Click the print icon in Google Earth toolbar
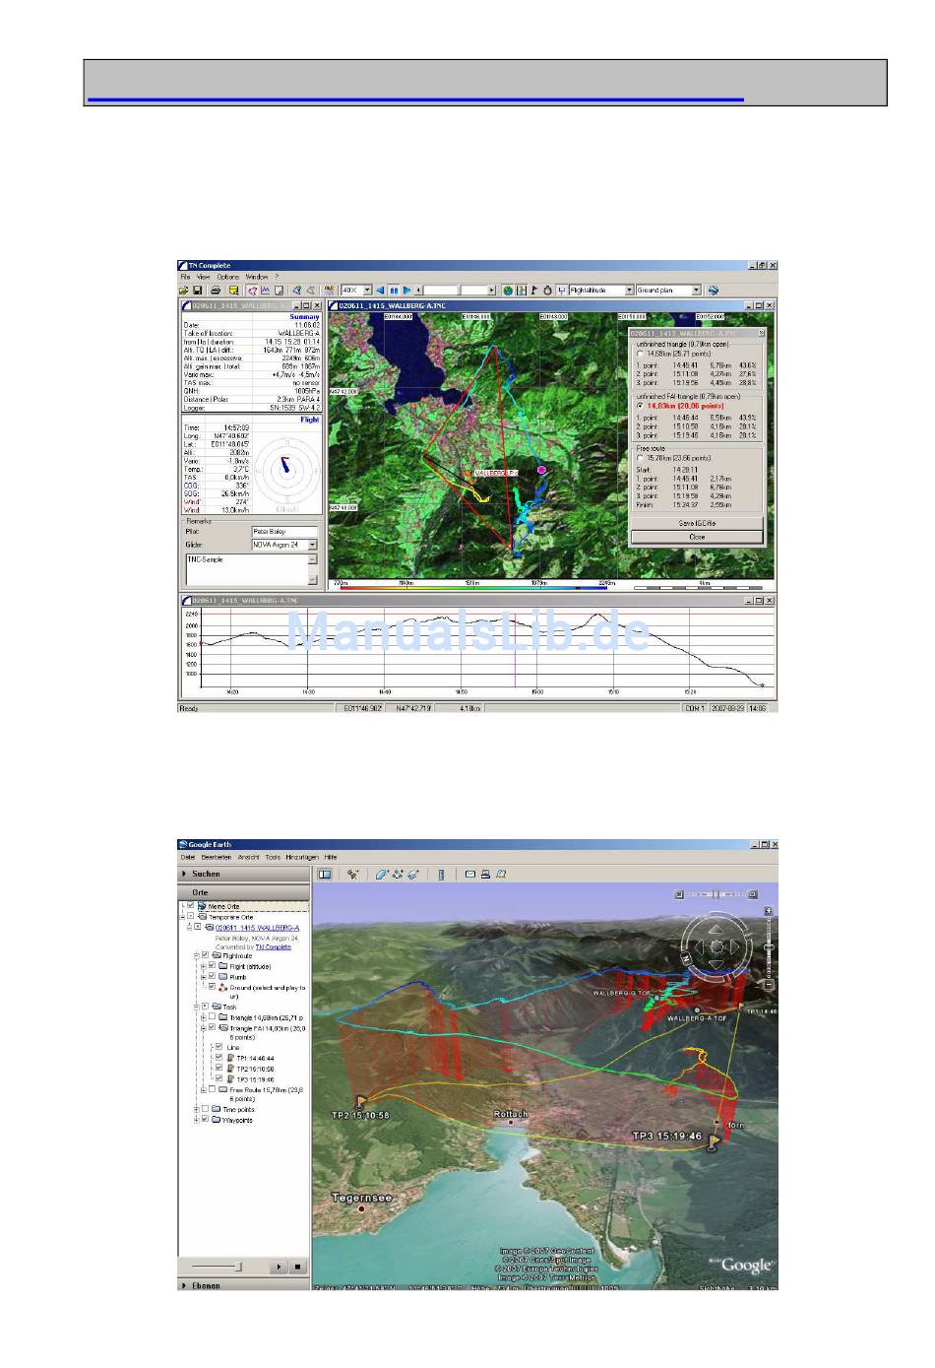 [485, 874]
